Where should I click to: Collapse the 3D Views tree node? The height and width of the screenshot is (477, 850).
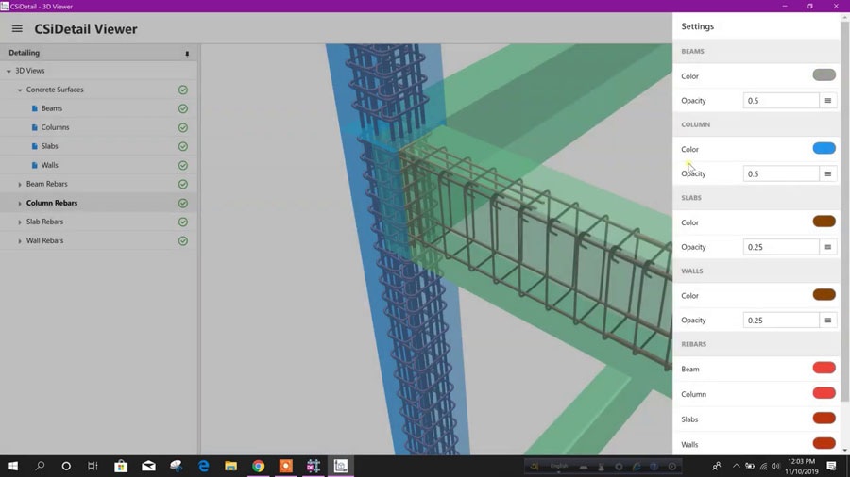coord(9,72)
